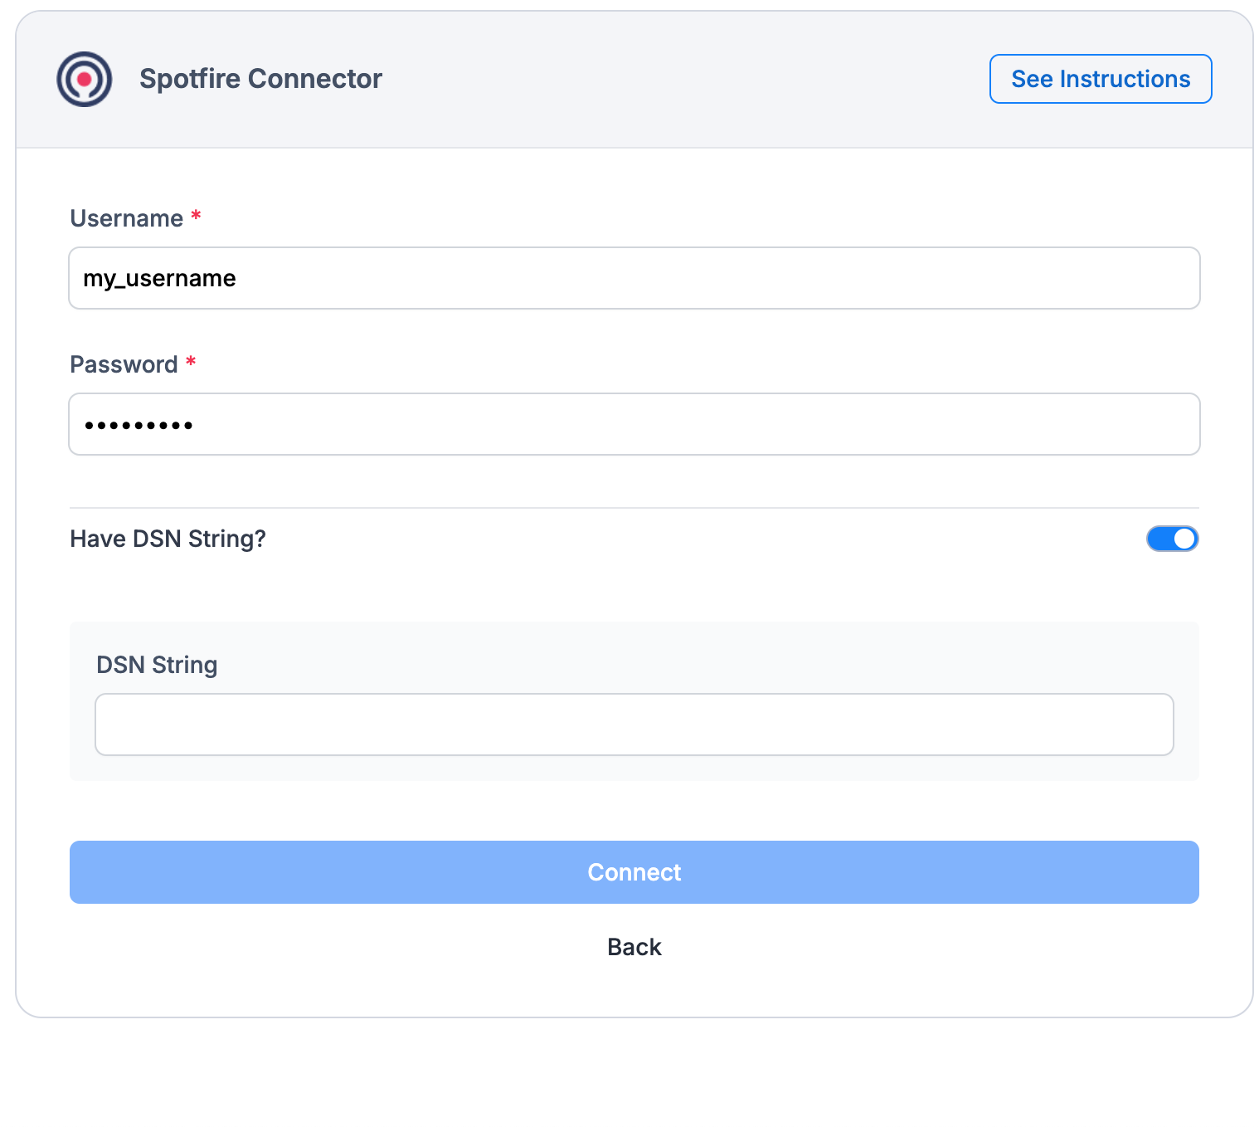Focus the Password input field
The image size is (1259, 1127).
(x=634, y=424)
